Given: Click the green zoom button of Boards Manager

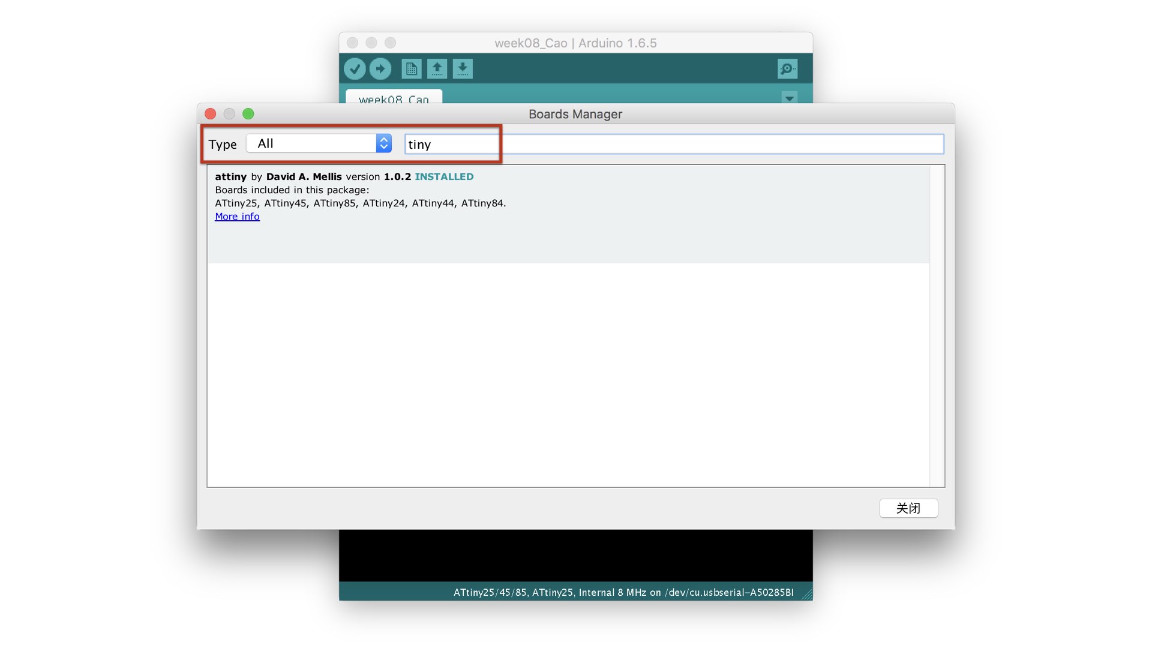Looking at the screenshot, I should pos(248,114).
